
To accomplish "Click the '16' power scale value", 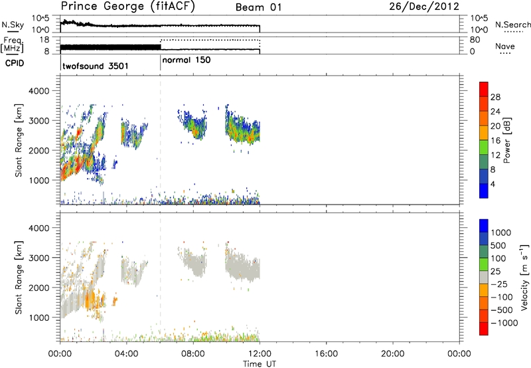I will coord(495,141).
